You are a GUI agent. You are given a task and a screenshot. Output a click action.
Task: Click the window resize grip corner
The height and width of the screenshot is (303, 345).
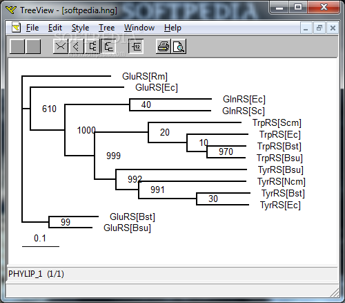click(x=335, y=293)
